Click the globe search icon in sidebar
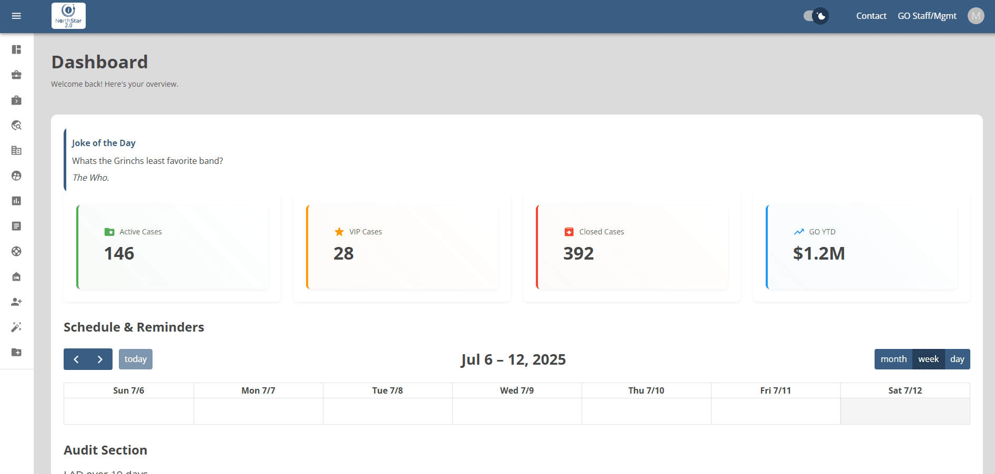The height and width of the screenshot is (474, 995). (x=16, y=125)
